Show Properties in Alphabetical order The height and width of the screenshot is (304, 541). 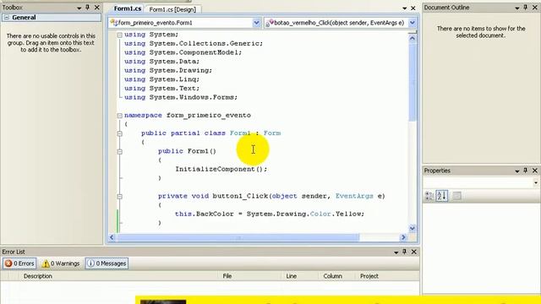tap(441, 196)
